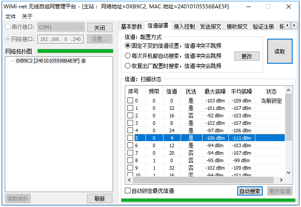Click down arrow of table vertical scrollbar
The height and width of the screenshot is (207, 301).
pyautogui.click(x=289, y=172)
